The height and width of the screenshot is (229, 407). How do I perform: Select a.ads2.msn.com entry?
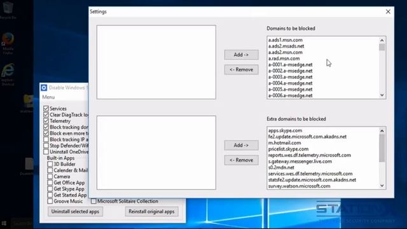[x=286, y=52]
